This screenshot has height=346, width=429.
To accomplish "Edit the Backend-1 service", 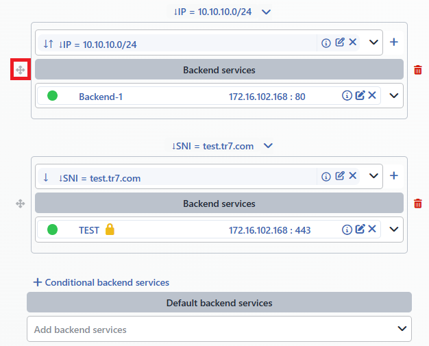I will (360, 95).
